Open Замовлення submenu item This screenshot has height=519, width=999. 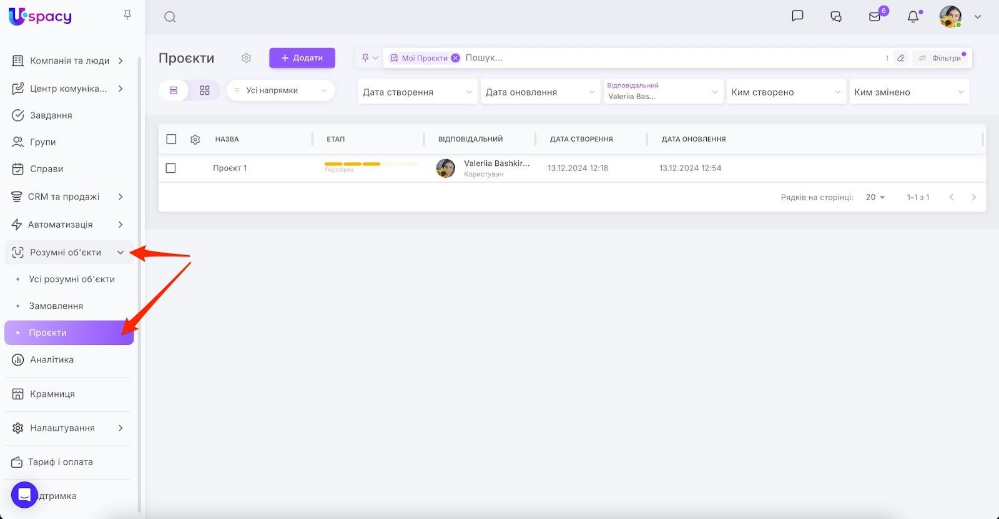(x=56, y=306)
